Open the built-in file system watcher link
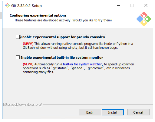155x122 pixels. 82,64
